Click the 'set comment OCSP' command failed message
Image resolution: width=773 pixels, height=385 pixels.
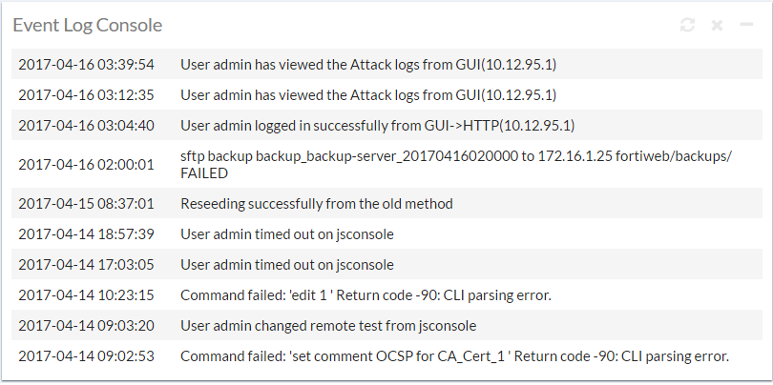(x=454, y=356)
